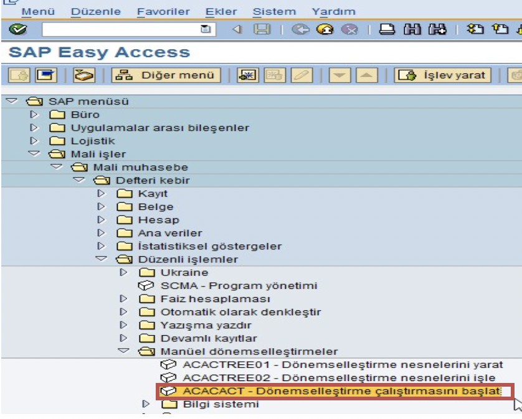
Task: Click the ACACTREE01 transaction cube icon
Action: pyautogui.click(x=168, y=364)
